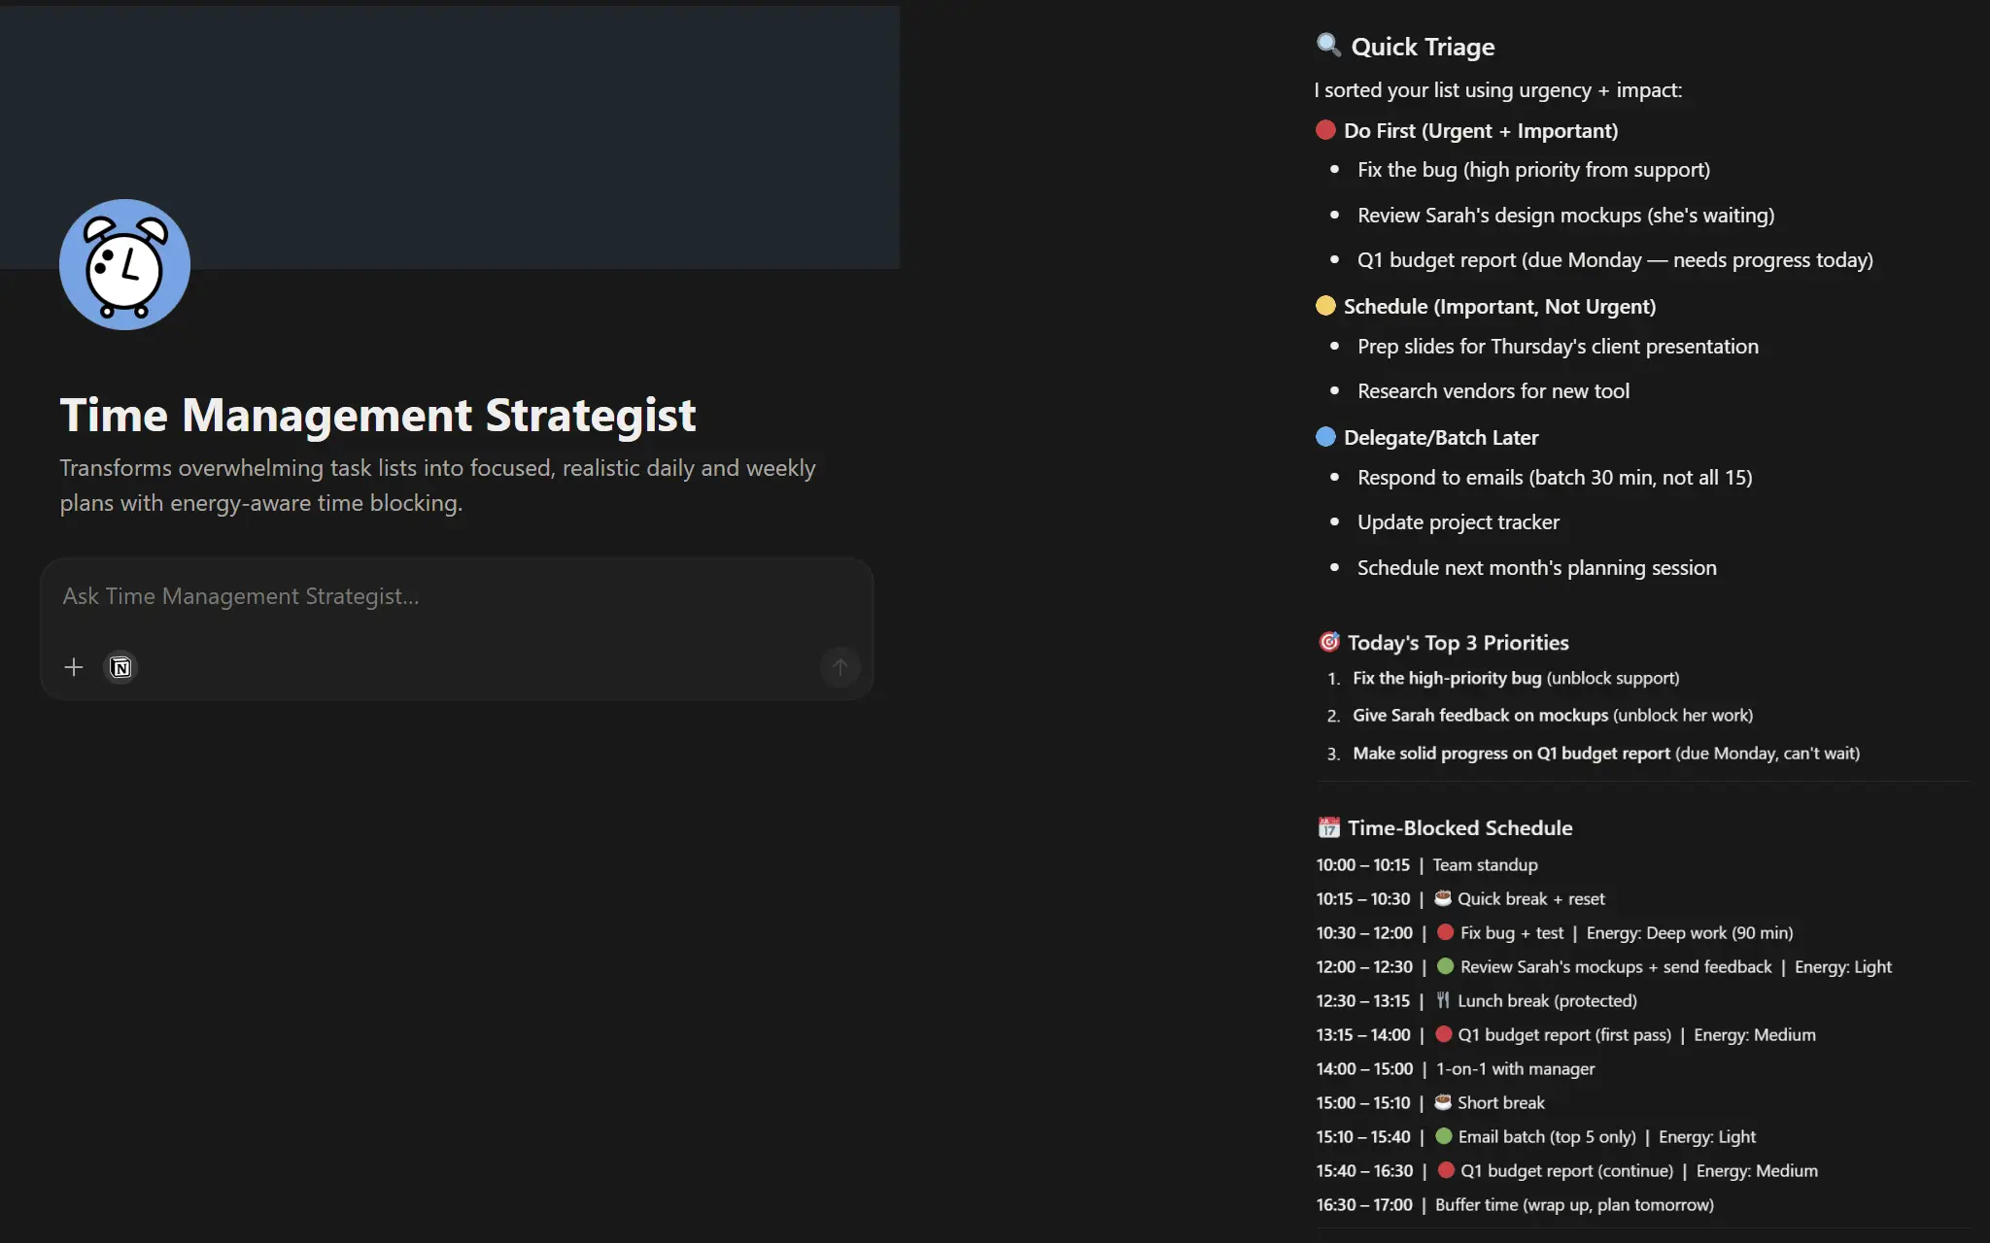Click the red dot beside Do First heading

click(x=1325, y=128)
